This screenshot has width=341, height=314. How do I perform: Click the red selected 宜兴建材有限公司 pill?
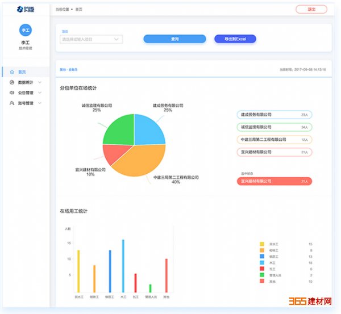coord(274,181)
